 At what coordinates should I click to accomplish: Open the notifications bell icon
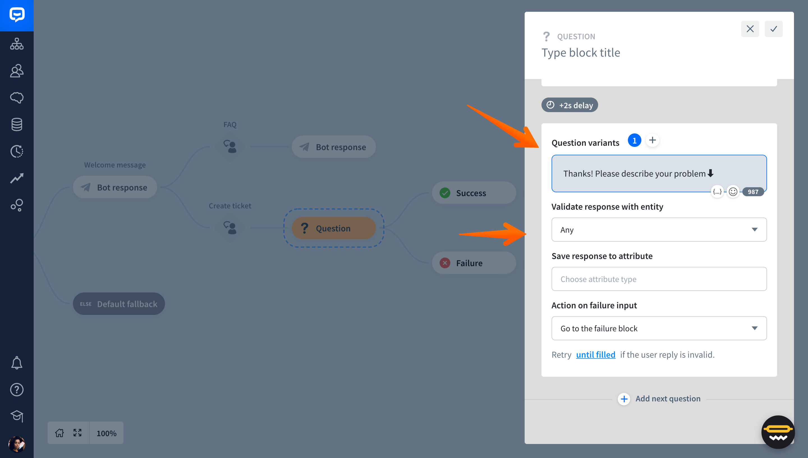[17, 363]
